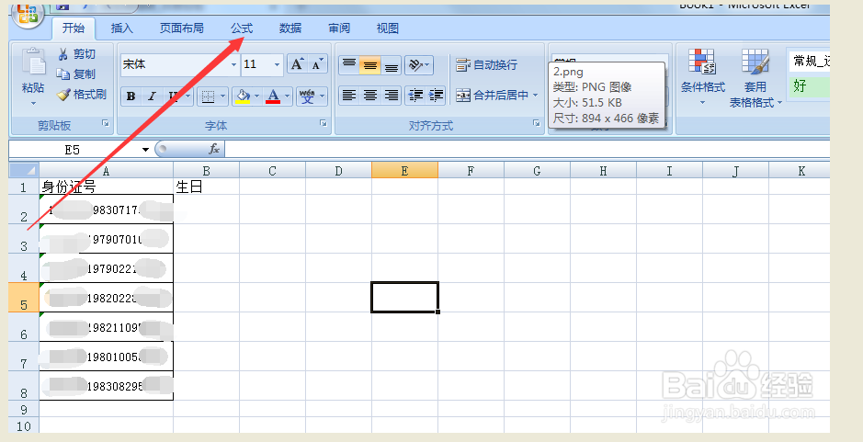Screen dimensions: 863x442
Task: Open the 视图 (View) tab
Action: point(388,28)
